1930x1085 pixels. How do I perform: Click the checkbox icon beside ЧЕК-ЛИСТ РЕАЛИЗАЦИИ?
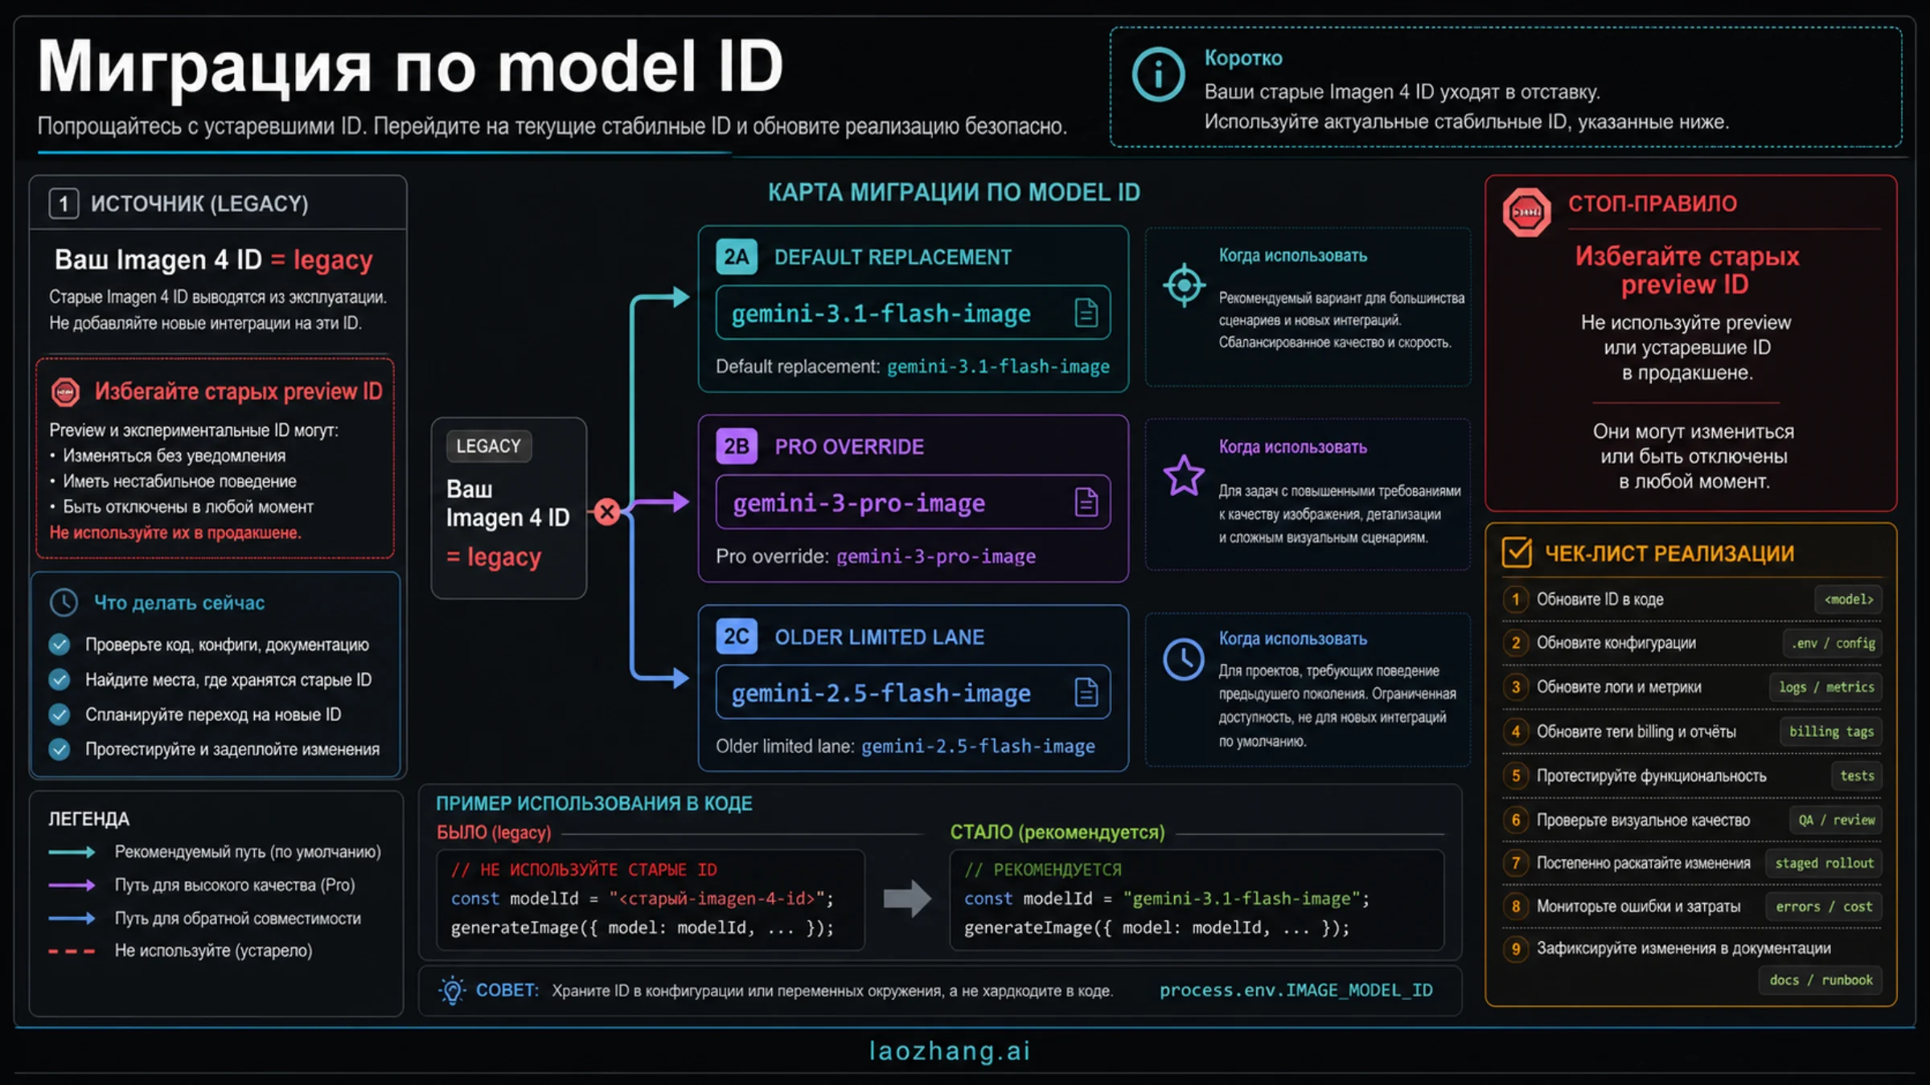coord(1517,553)
